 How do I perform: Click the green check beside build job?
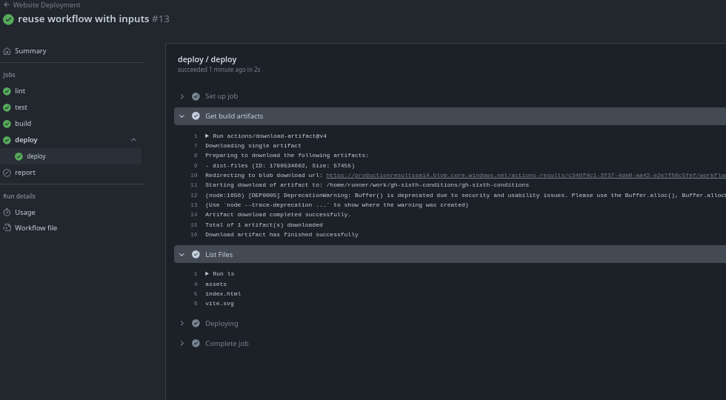point(7,124)
